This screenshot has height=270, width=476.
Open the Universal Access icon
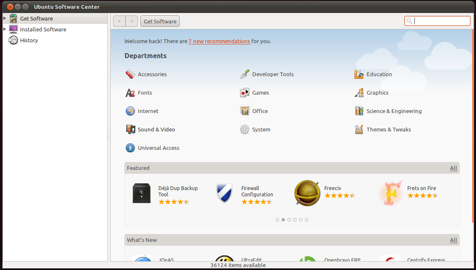pos(130,148)
